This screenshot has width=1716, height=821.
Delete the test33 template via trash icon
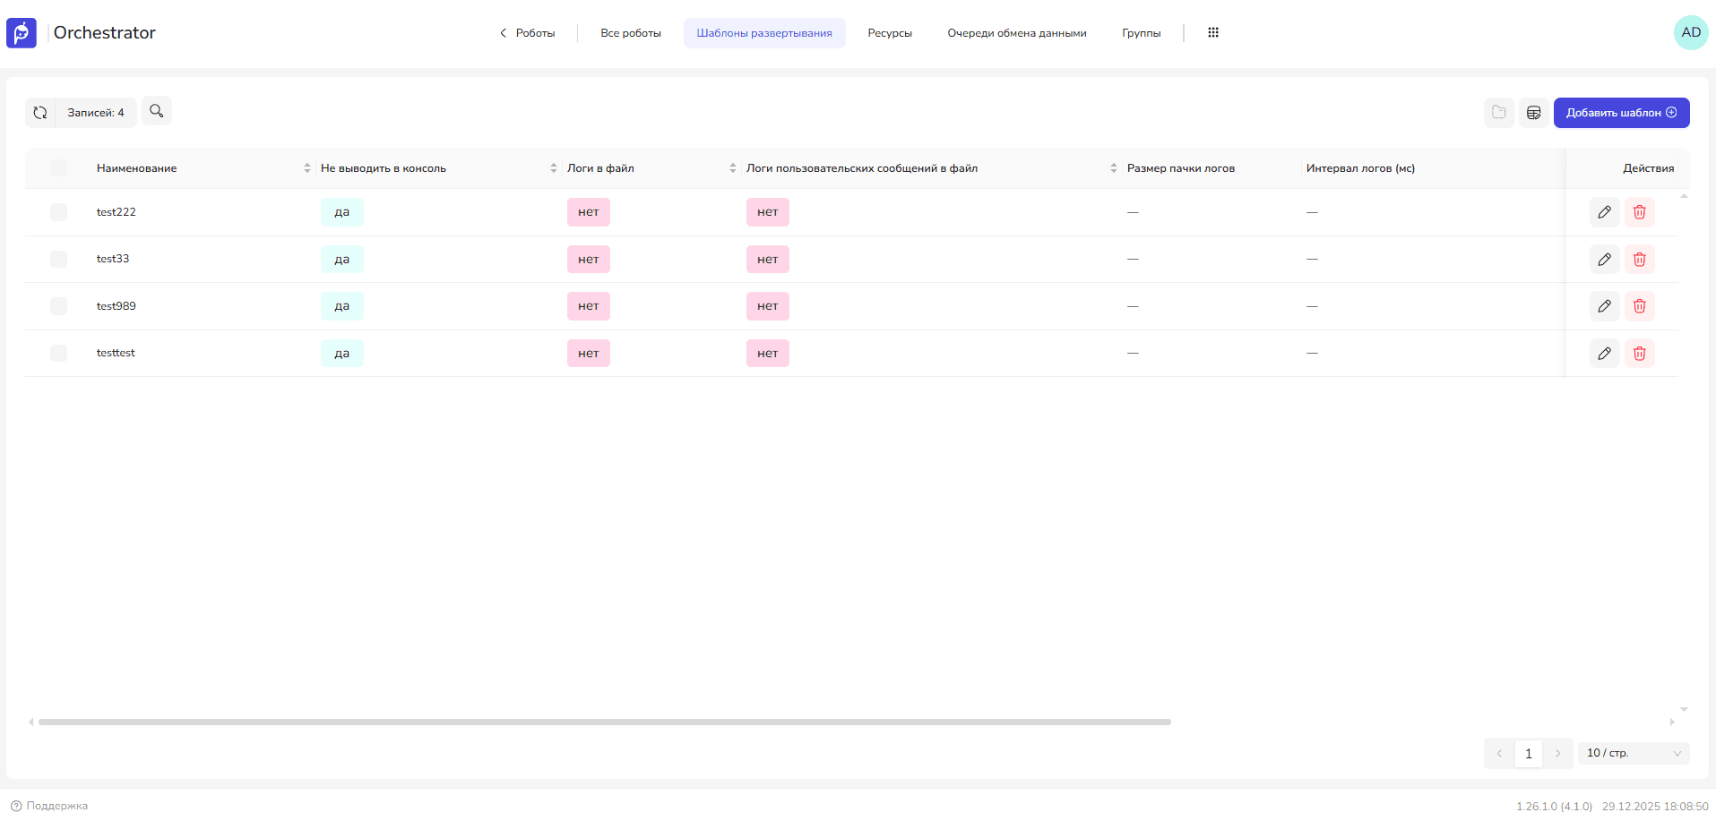click(x=1639, y=260)
